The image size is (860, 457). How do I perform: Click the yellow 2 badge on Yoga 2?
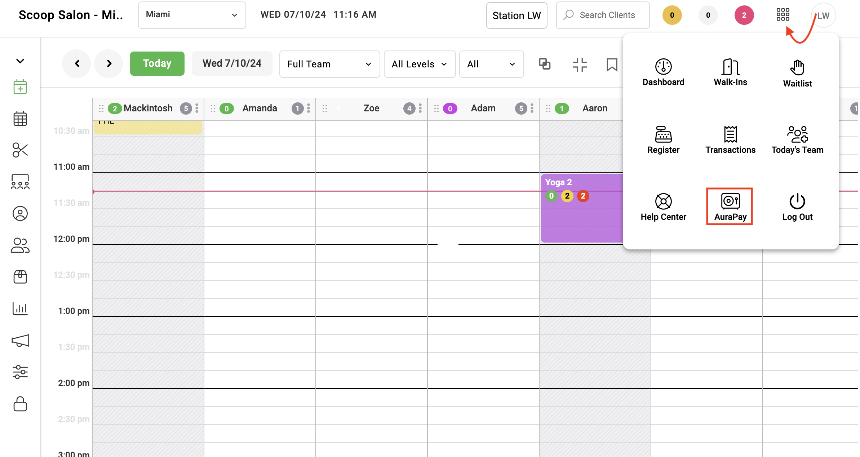point(567,196)
